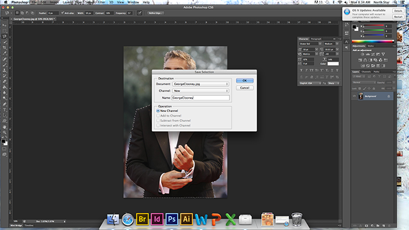Select the Crop tool
Screen dimensions: 409x230
click(x=5, y=48)
